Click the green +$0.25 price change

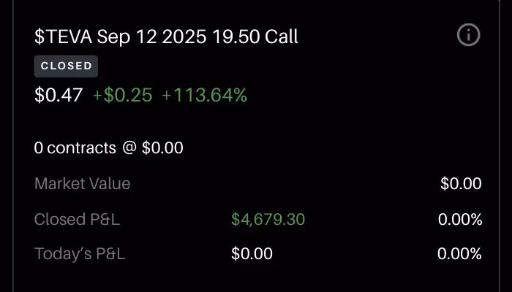click(122, 95)
